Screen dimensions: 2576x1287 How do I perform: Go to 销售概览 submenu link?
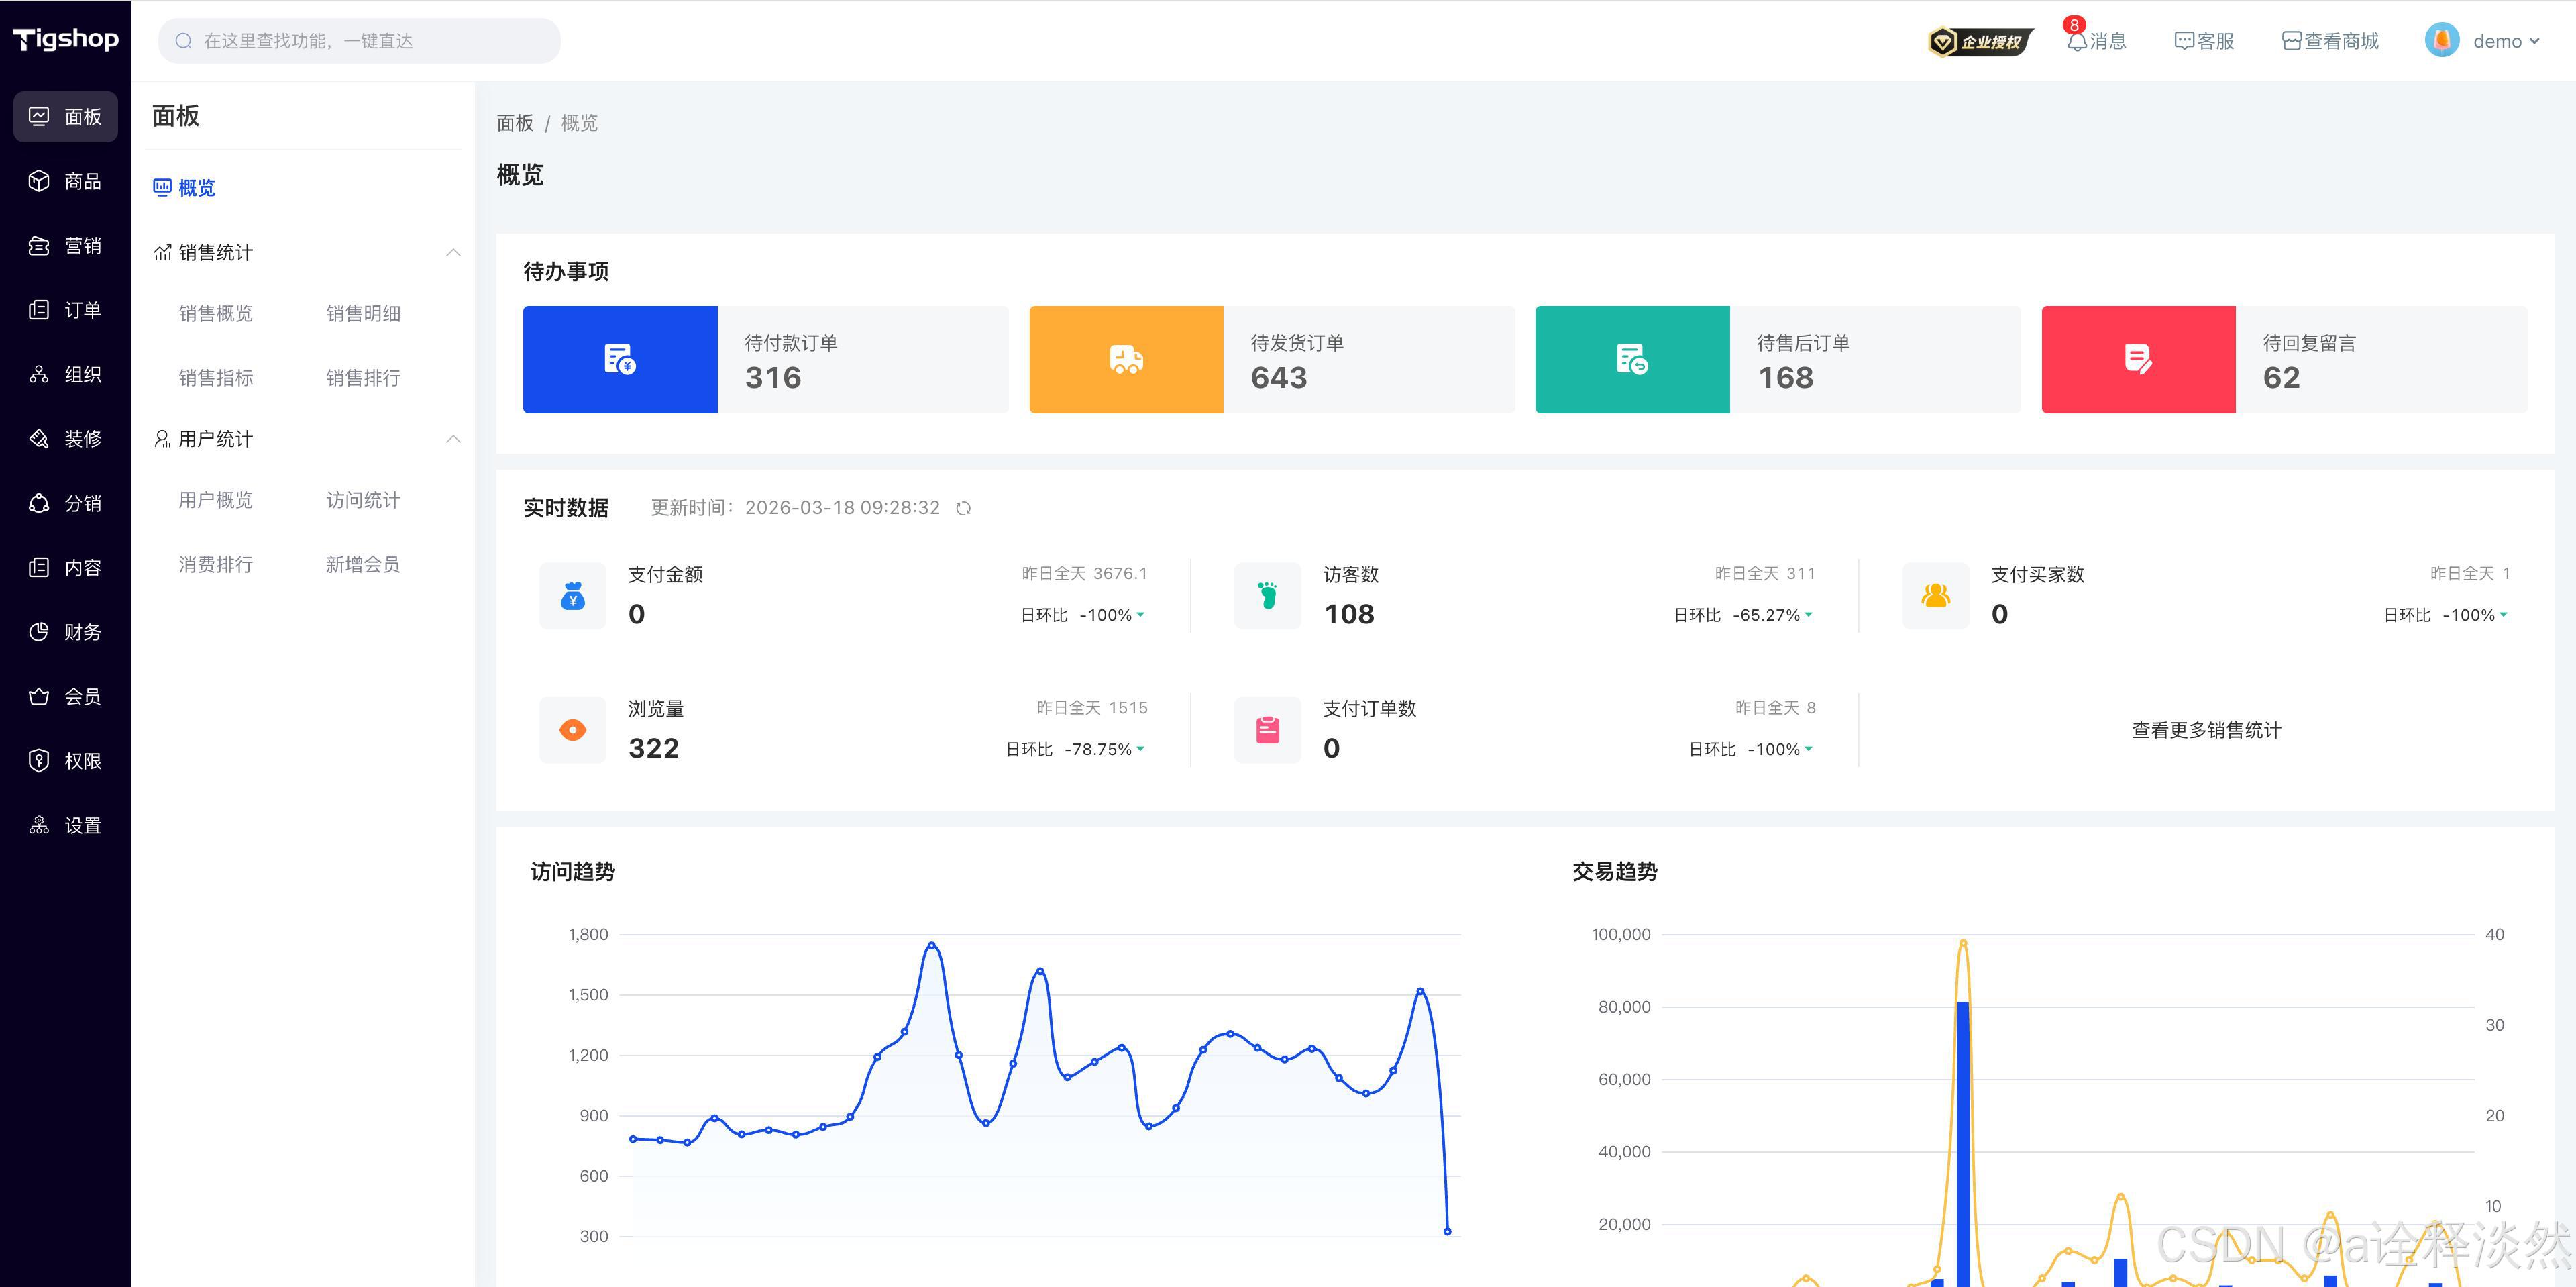[216, 314]
